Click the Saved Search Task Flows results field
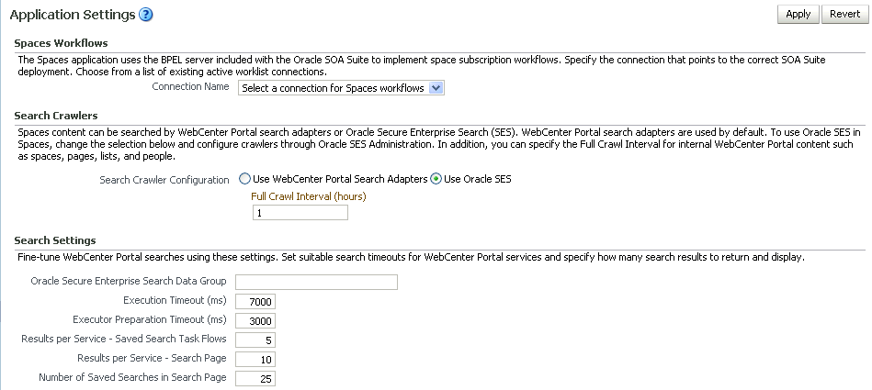 255,340
